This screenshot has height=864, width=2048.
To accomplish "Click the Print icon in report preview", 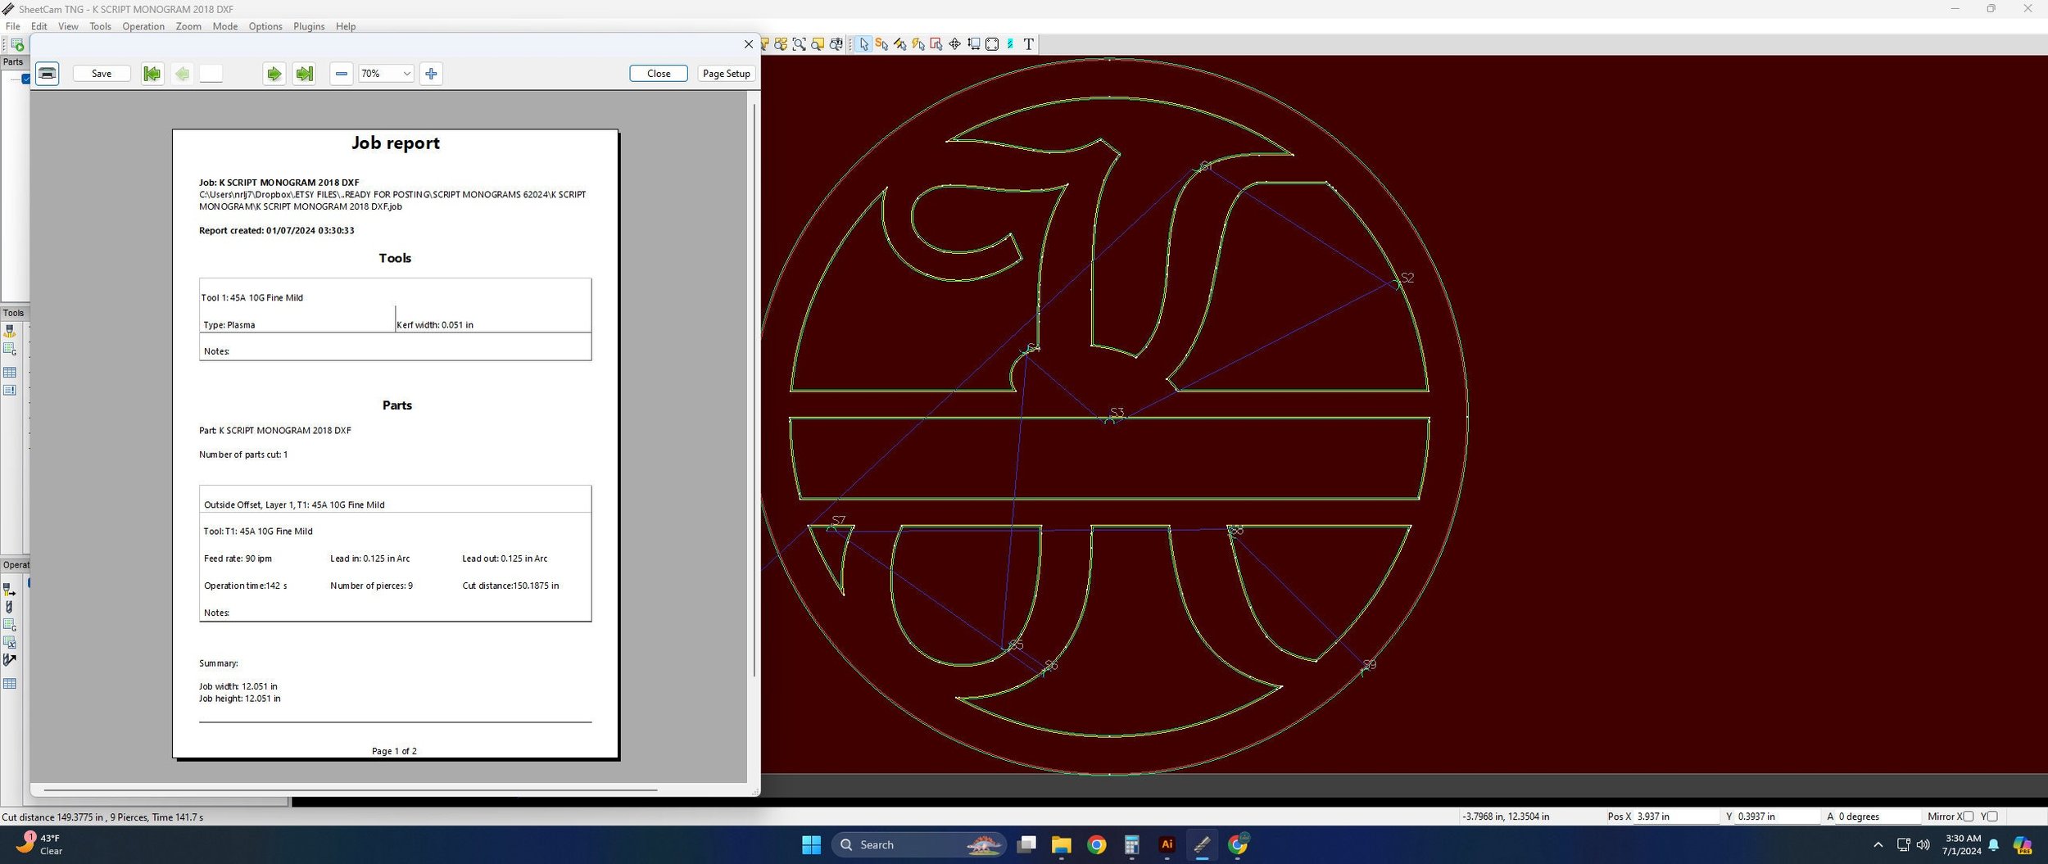I will pyautogui.click(x=48, y=74).
